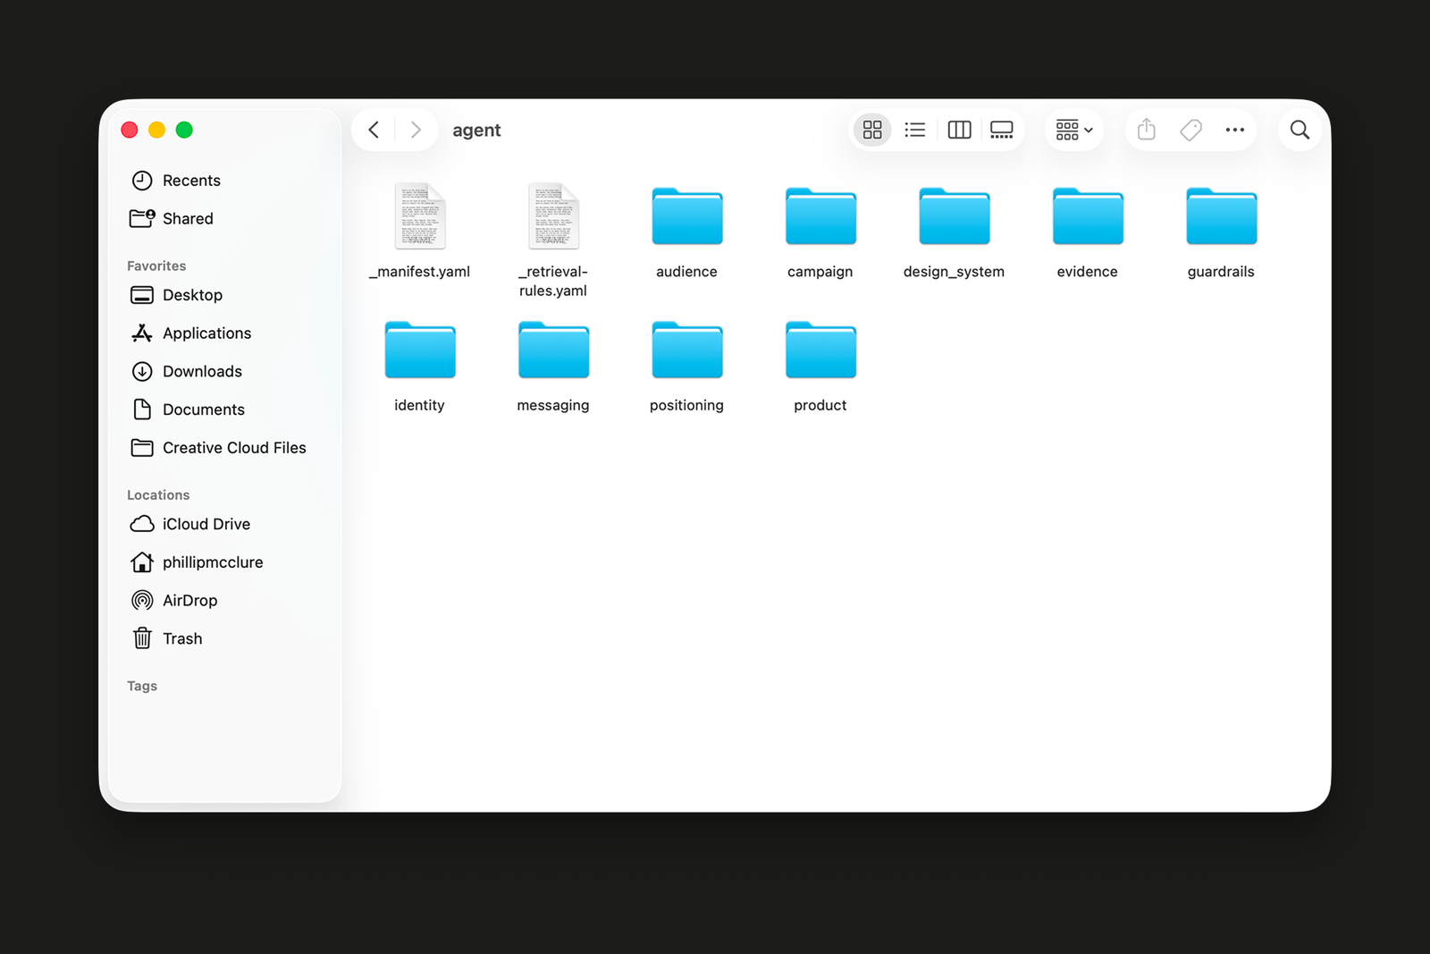Select the identity folder icon
1430x954 pixels.
click(420, 350)
